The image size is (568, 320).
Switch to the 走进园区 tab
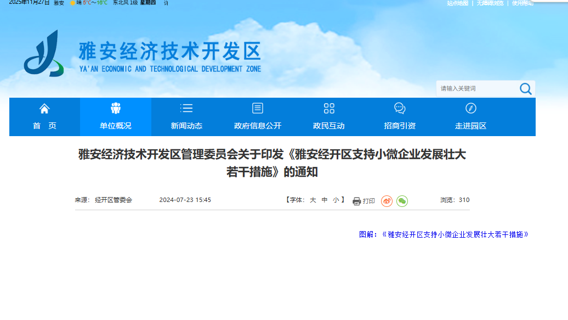tap(470, 125)
